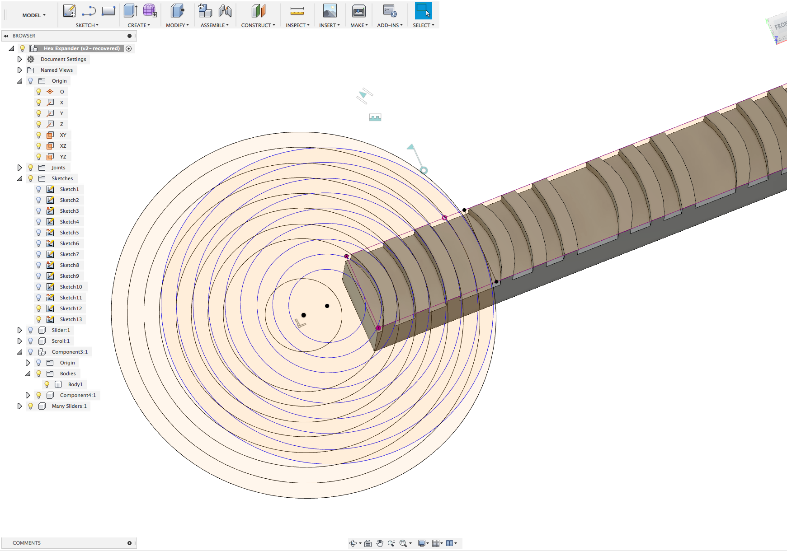Select the Pan hand tool

click(380, 543)
